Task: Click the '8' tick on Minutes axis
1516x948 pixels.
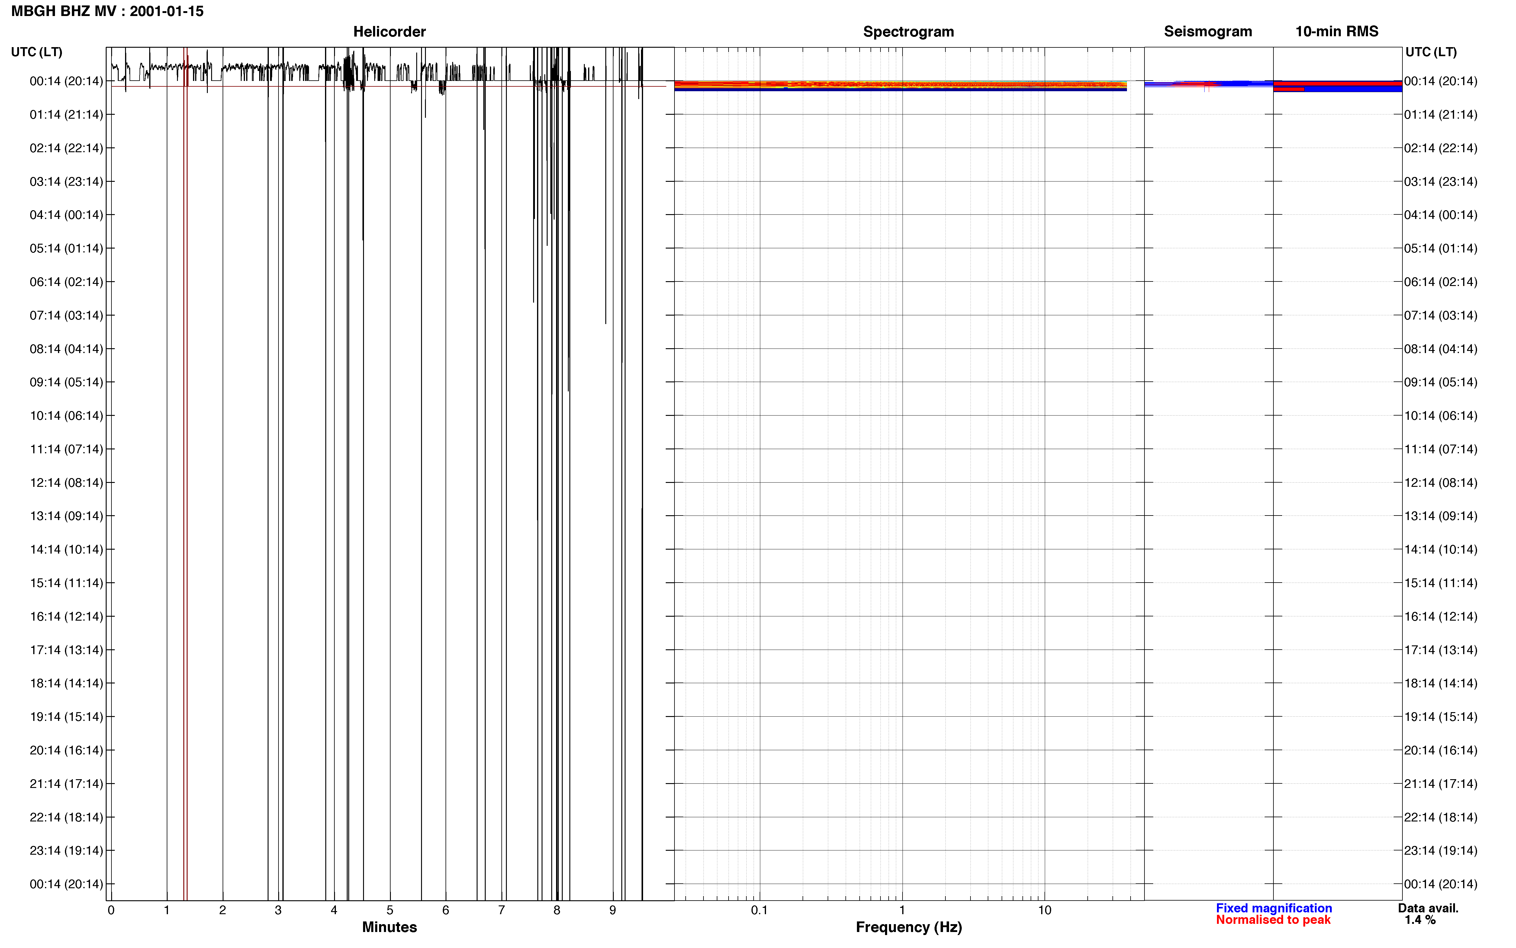Action: [557, 910]
